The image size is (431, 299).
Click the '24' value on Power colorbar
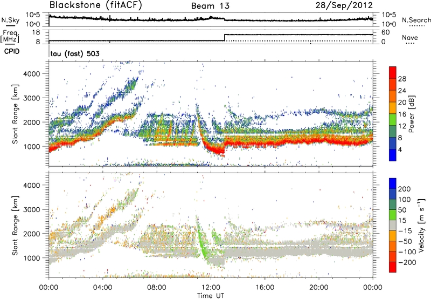(x=402, y=91)
